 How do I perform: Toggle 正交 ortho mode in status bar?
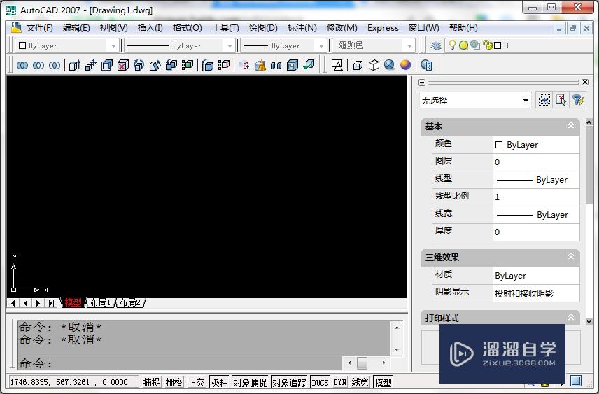pos(197,382)
